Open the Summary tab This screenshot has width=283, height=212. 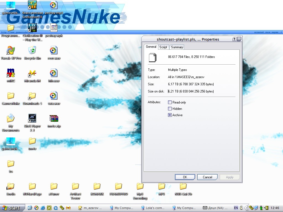click(x=177, y=47)
